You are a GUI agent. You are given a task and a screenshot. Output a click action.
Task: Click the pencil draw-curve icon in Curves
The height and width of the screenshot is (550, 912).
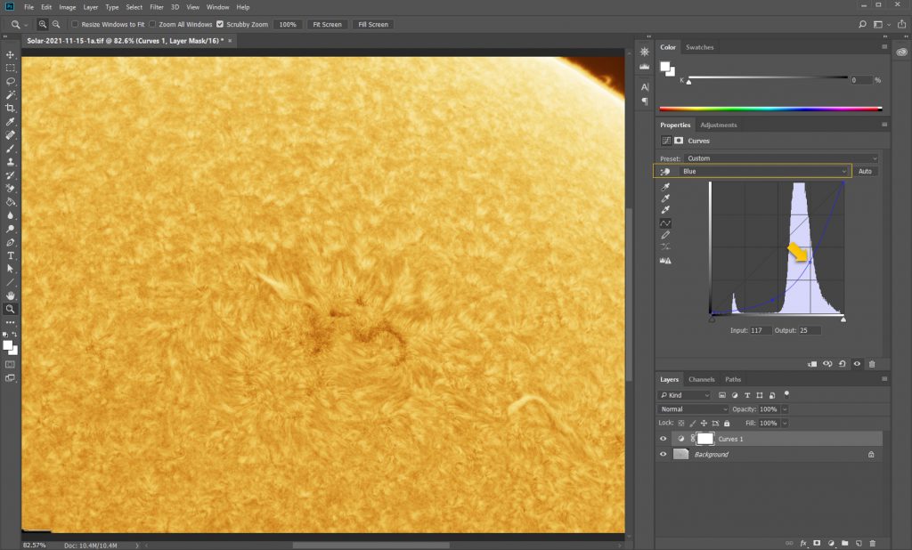[x=665, y=234]
